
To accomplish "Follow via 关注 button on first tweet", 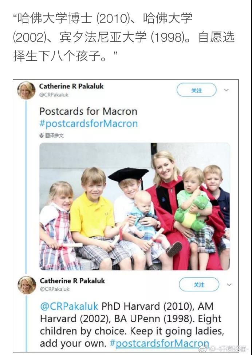I will [196, 90].
